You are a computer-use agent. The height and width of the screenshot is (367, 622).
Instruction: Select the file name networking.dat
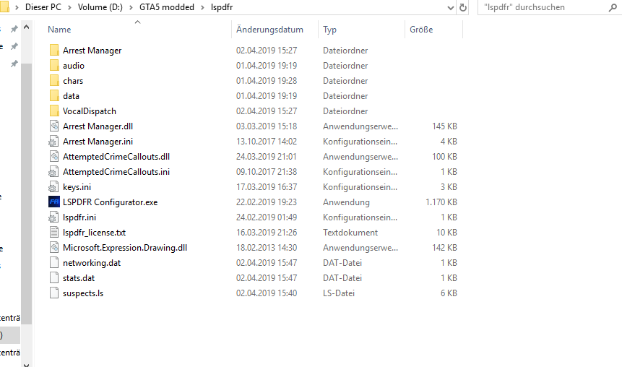click(x=92, y=263)
